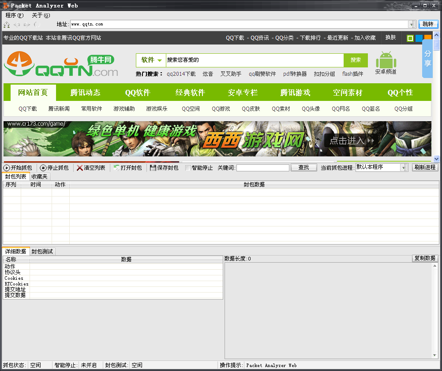The width and height of the screenshot is (442, 371).
Task: Click the 游戏辅助 sub-navigation link
Action: (x=124, y=109)
